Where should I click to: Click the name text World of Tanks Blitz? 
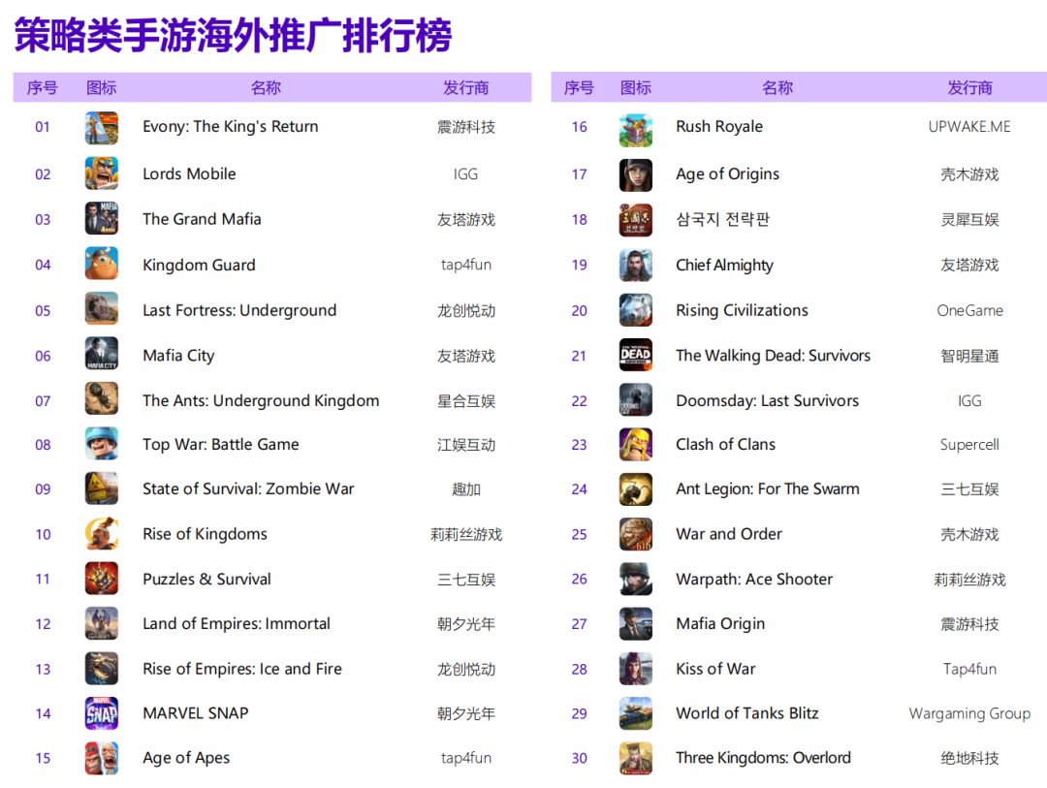(747, 713)
